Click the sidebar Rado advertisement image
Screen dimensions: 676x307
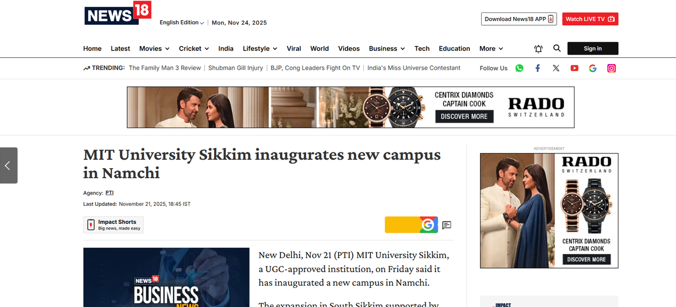549,211
